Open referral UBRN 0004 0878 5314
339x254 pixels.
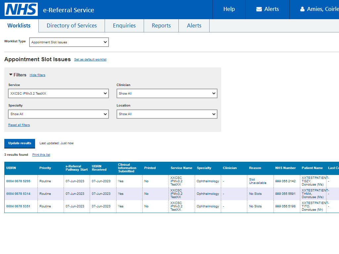[19, 194]
